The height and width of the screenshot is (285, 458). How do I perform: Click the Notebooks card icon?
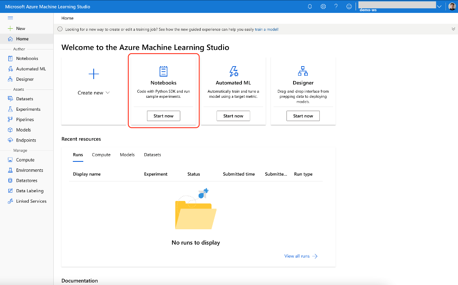pos(164,71)
